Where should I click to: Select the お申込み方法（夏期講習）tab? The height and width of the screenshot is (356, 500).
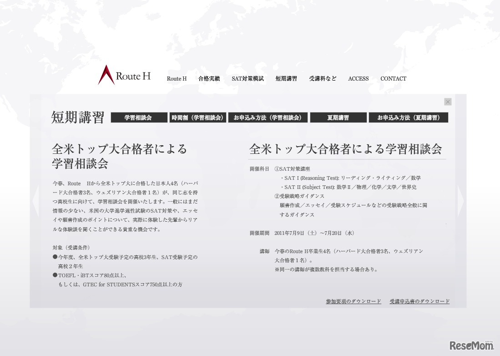tap(408, 117)
